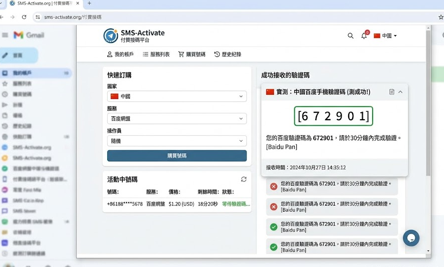Go forward in browser history
Image resolution: width=444 pixels, height=267 pixels.
pos(12,17)
